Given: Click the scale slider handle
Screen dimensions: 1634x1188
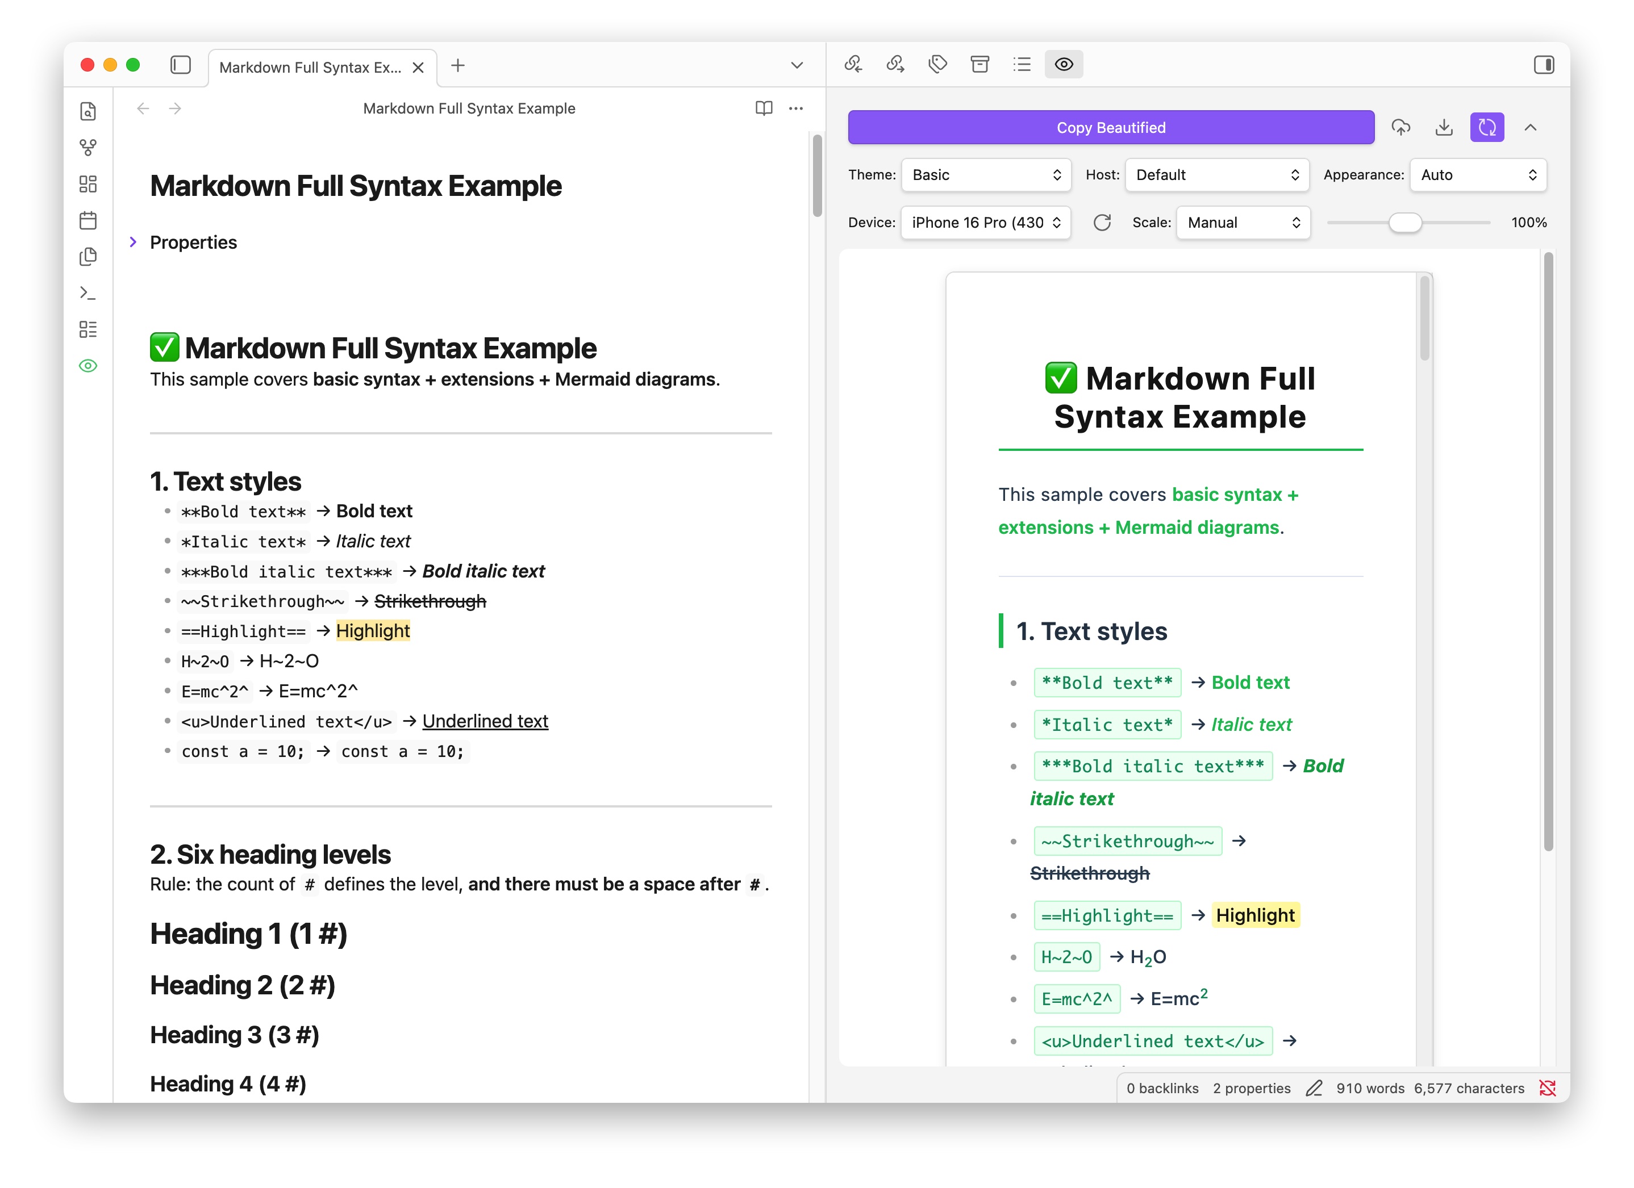Looking at the screenshot, I should pos(1405,223).
